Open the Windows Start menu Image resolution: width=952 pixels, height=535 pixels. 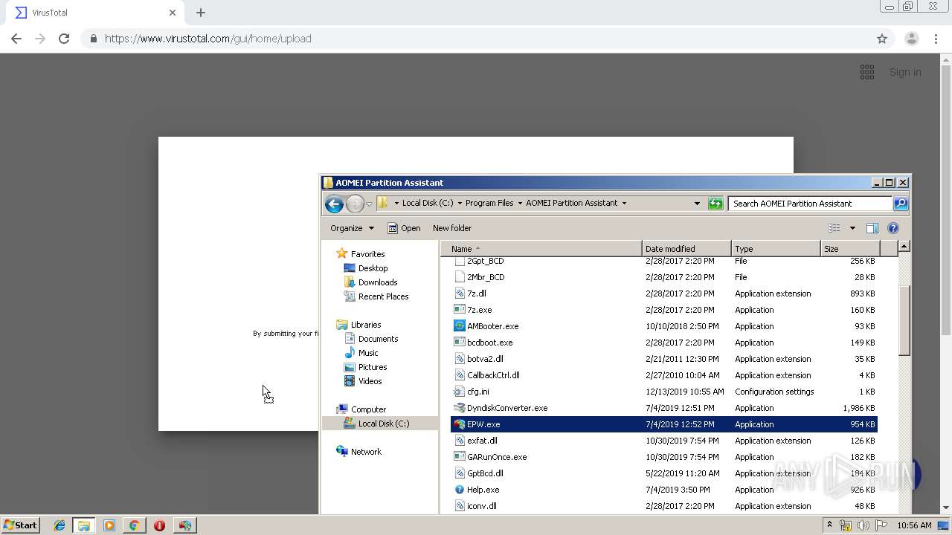(20, 525)
